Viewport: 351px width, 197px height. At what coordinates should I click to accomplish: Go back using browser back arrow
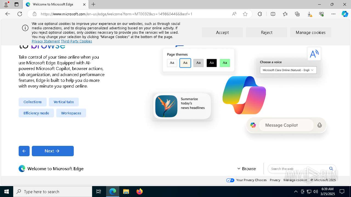[8, 14]
